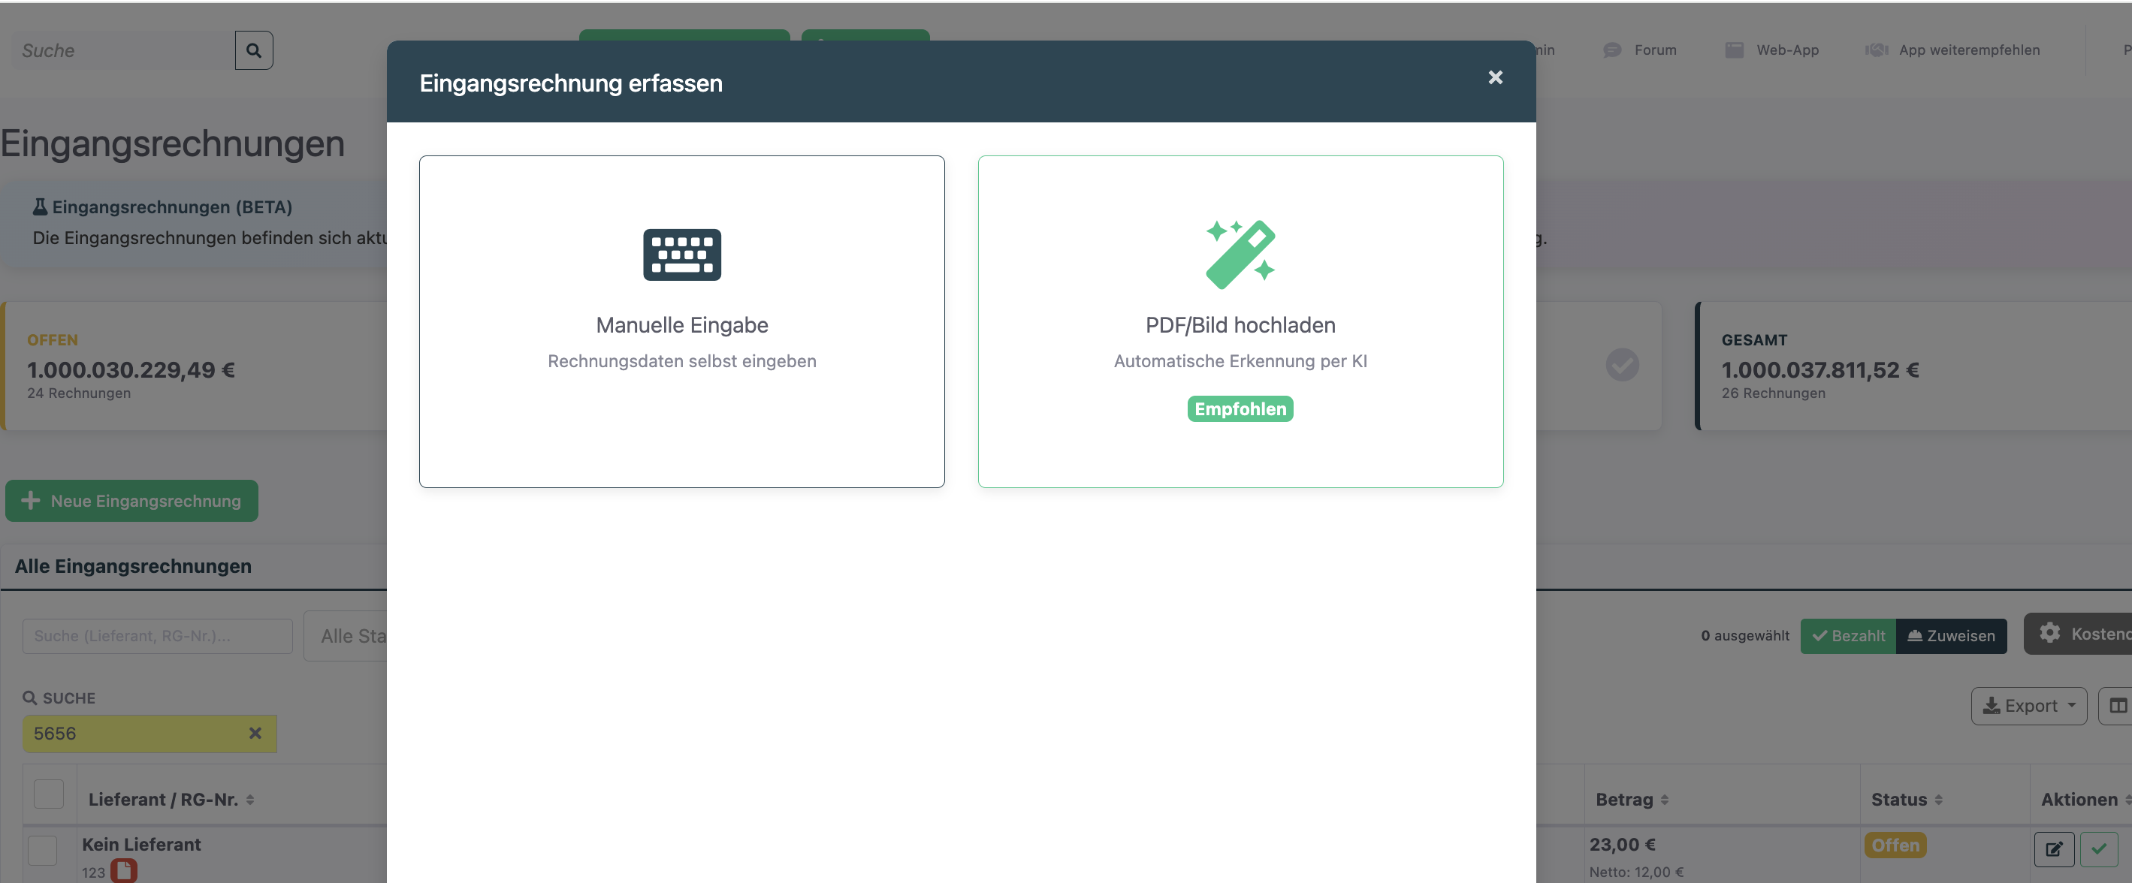Click the Neue Eingangsrechnung button
Screen dimensions: 2132x883
pyautogui.click(x=131, y=501)
